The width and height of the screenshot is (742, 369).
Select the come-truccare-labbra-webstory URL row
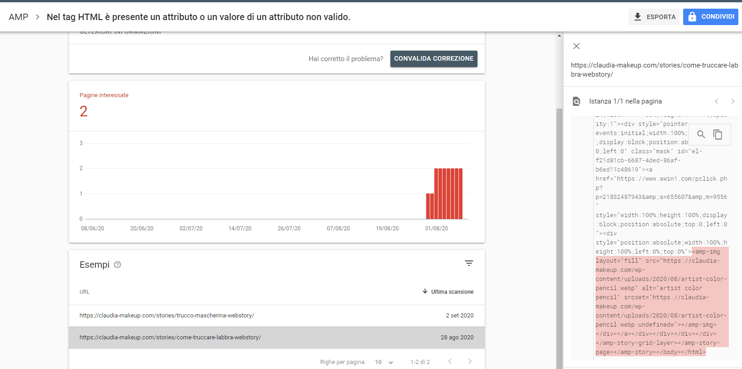(276, 338)
